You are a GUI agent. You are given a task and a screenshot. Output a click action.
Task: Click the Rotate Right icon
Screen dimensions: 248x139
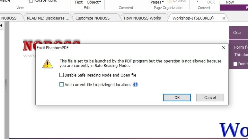click(31, 1)
